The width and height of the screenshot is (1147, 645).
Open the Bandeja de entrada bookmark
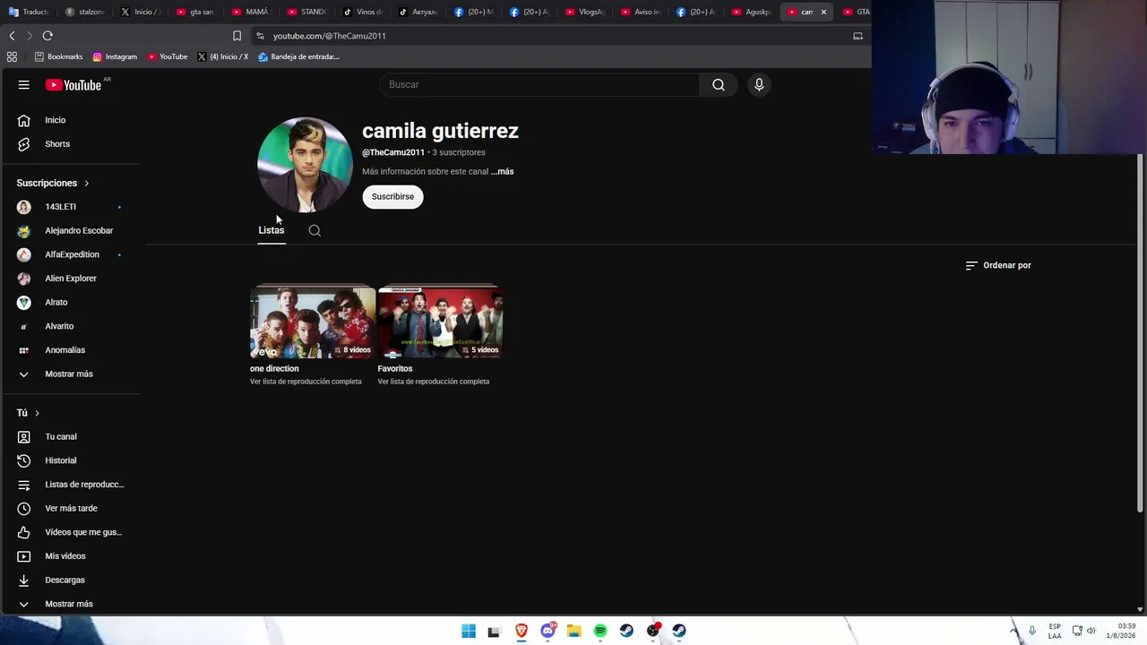[x=298, y=56]
